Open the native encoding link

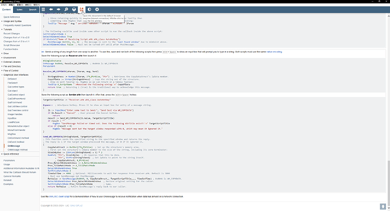point(274,52)
